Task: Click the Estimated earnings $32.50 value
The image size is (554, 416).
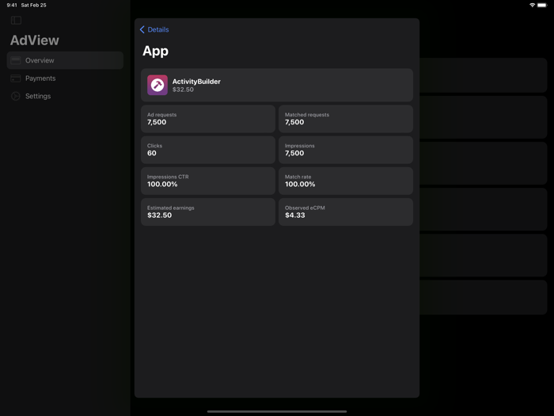Action: tap(159, 215)
